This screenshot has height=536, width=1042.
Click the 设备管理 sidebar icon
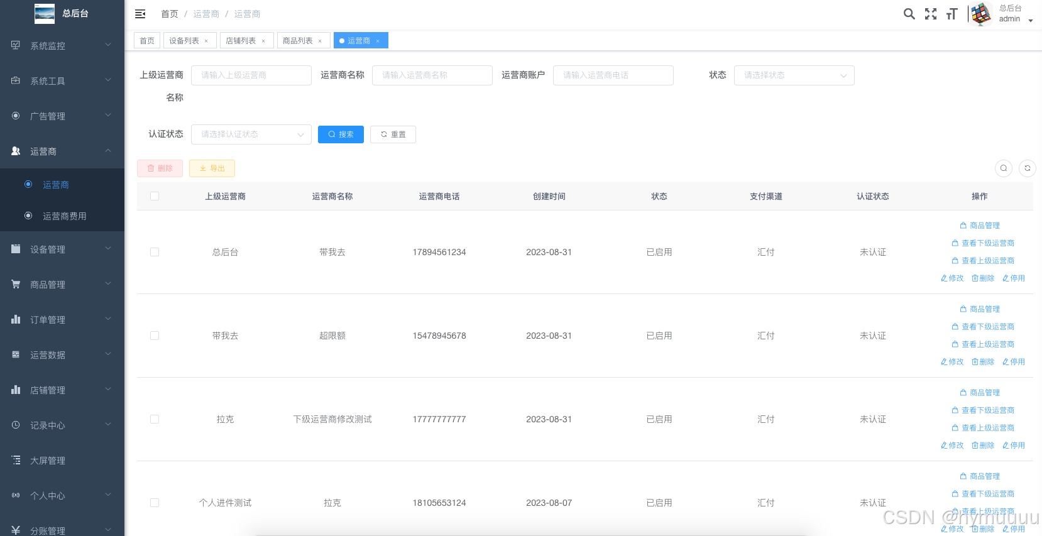pyautogui.click(x=16, y=249)
